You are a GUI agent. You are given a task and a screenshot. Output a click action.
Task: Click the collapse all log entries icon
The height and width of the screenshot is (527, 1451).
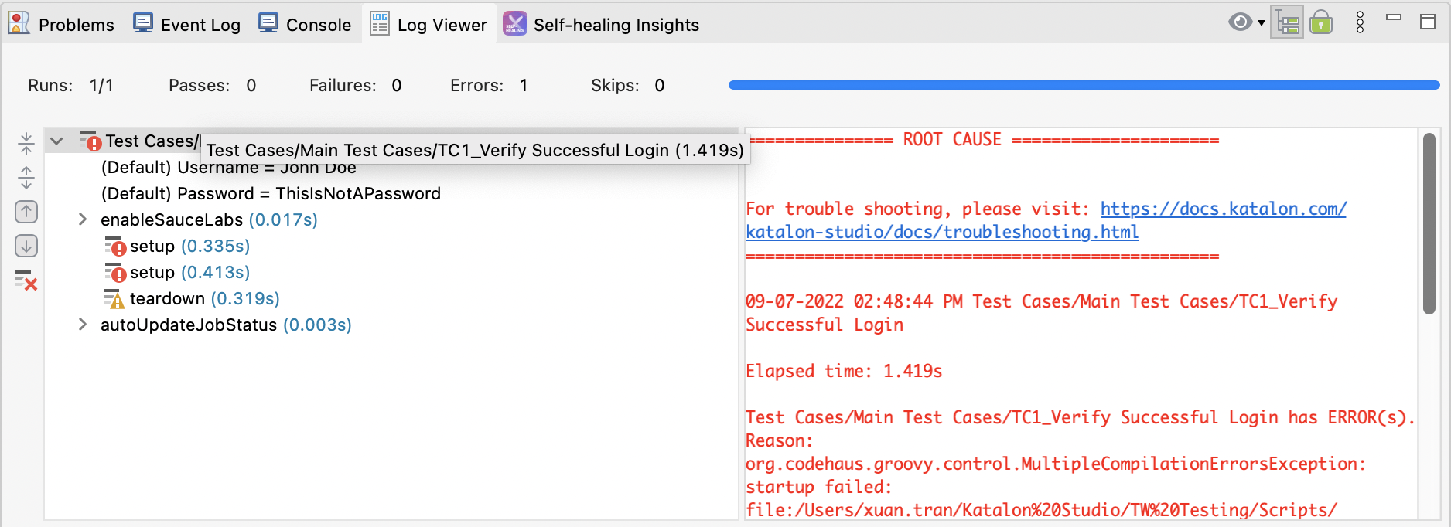[26, 144]
